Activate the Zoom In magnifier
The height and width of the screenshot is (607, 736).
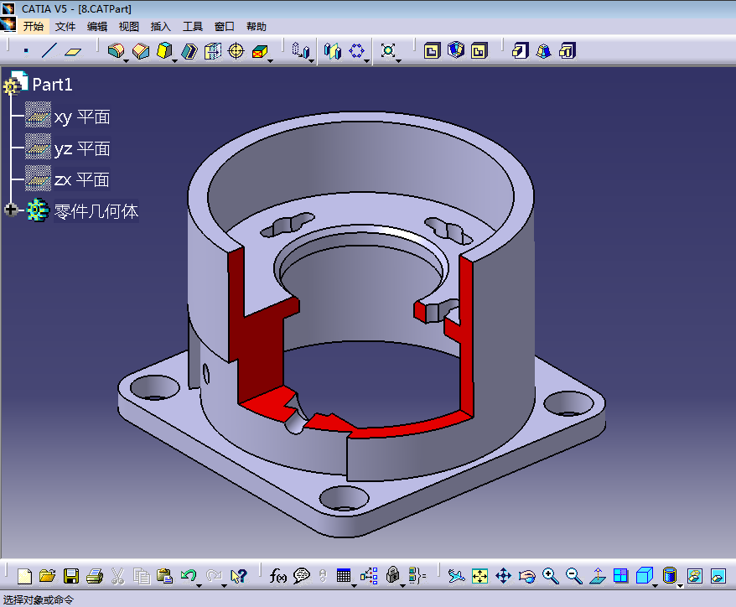click(x=550, y=576)
